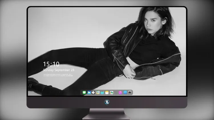Open the globe-like fourth dock icon
Viewport: 214px width, 120px height.
point(98,92)
